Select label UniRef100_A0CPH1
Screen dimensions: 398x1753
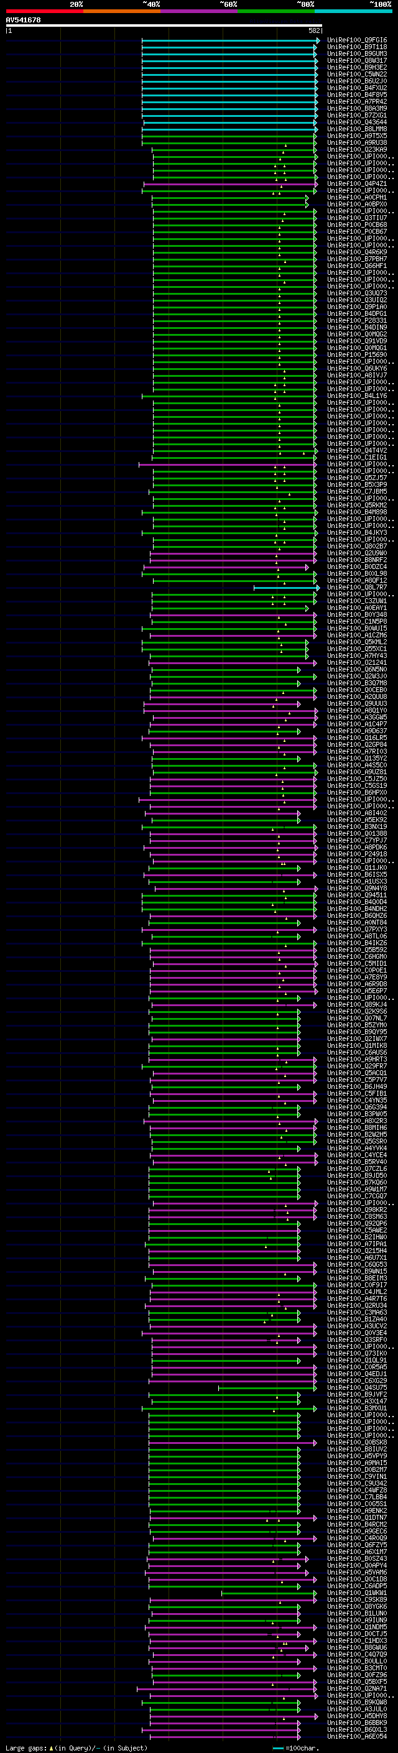pyautogui.click(x=357, y=197)
